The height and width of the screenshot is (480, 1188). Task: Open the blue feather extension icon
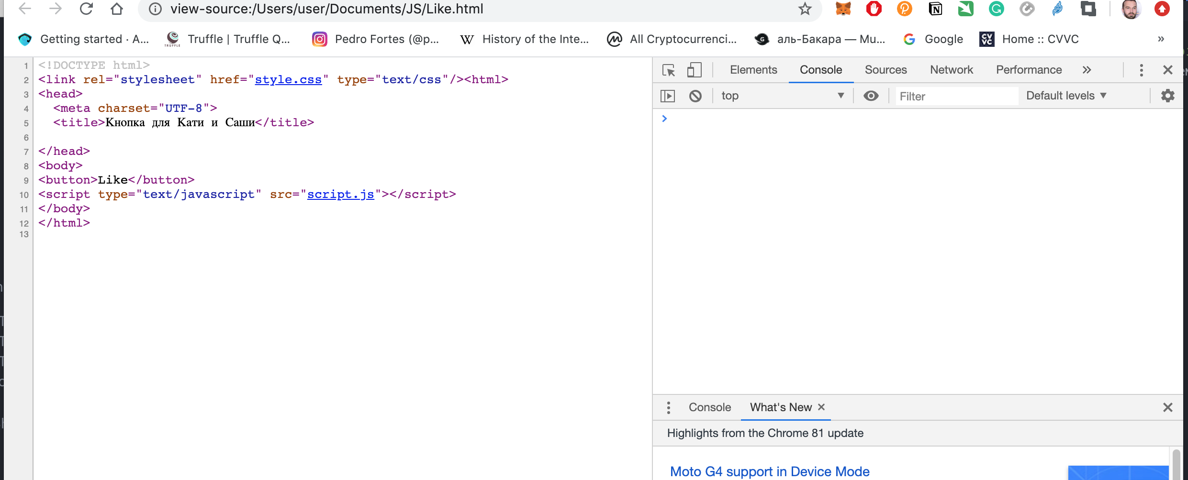coord(1058,9)
